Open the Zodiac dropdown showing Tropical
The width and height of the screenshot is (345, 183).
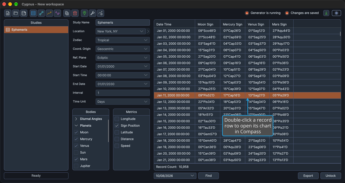tap(122, 40)
